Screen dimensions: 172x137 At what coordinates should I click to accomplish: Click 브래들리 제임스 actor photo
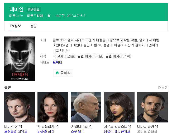click(20, 107)
